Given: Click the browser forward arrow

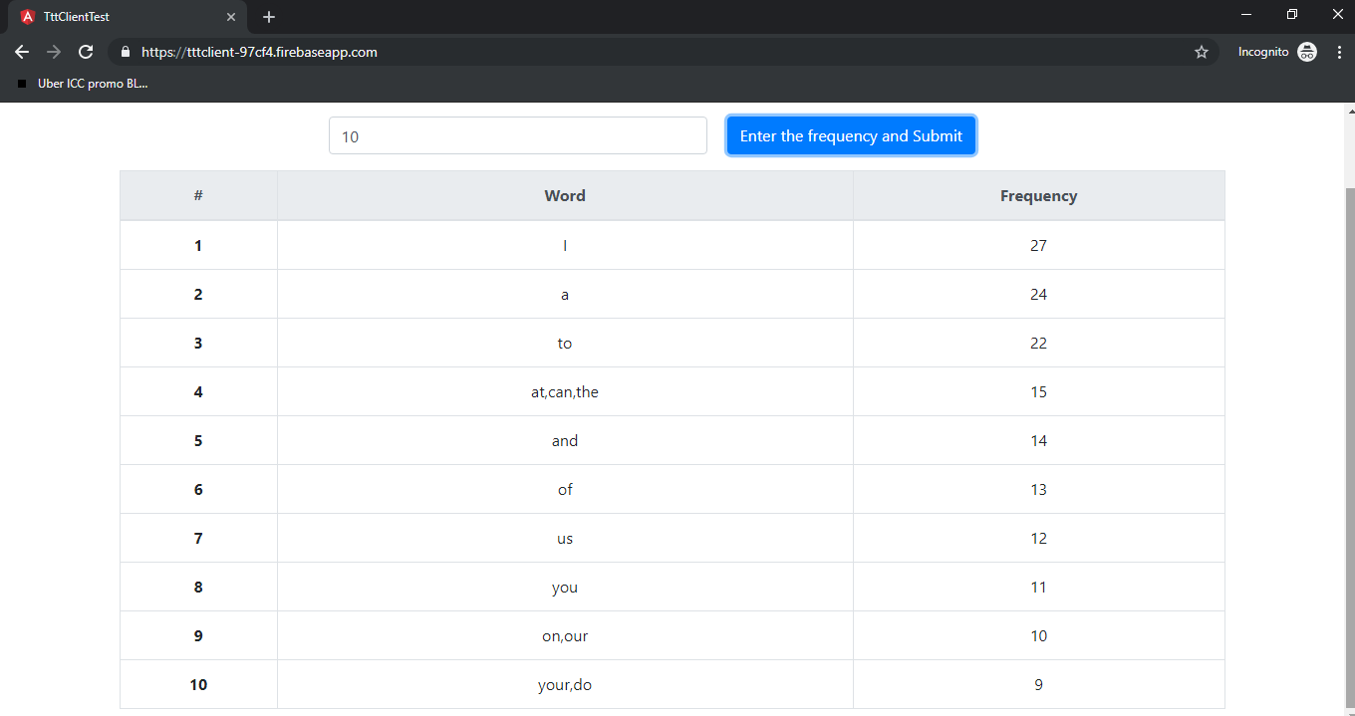Looking at the screenshot, I should tap(54, 52).
